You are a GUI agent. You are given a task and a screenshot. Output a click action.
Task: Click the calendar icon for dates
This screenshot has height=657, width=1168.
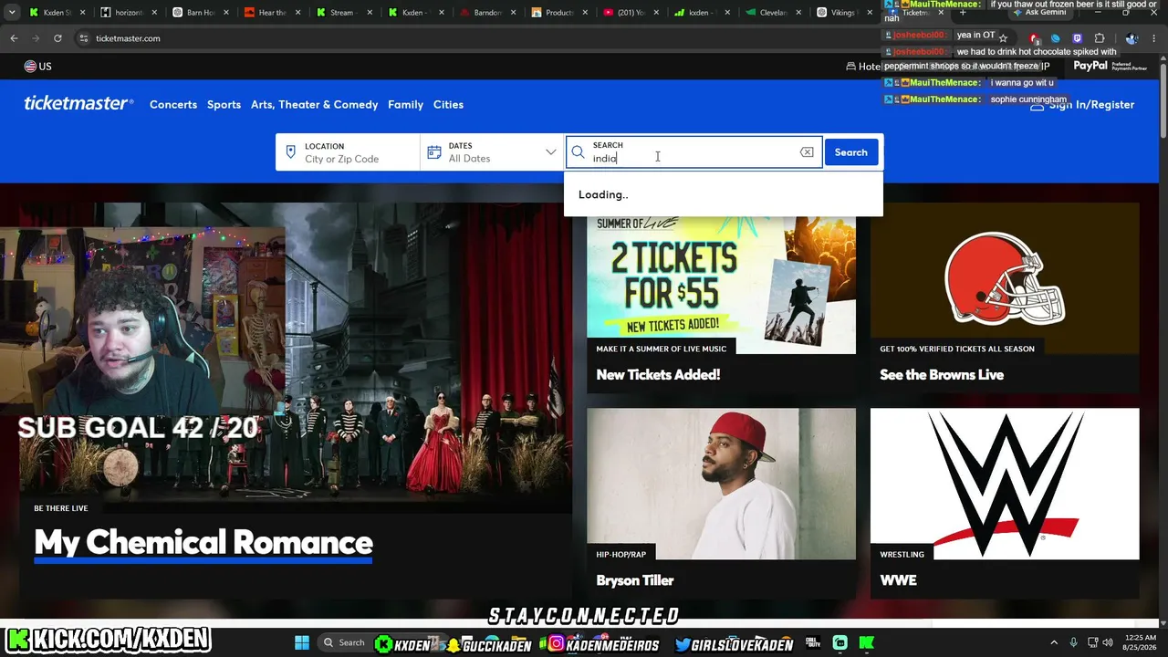(434, 152)
